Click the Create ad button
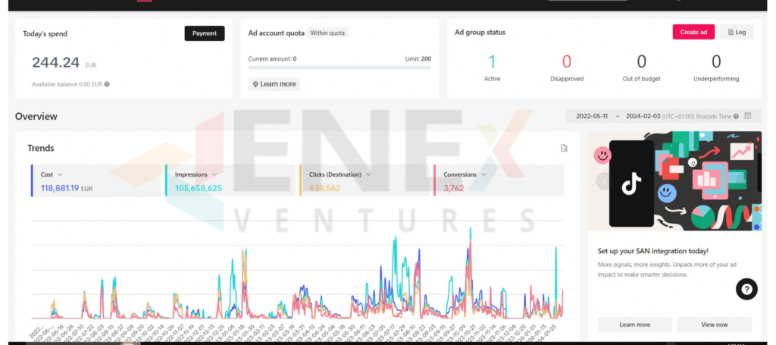This screenshot has width=776, height=345. tap(693, 32)
